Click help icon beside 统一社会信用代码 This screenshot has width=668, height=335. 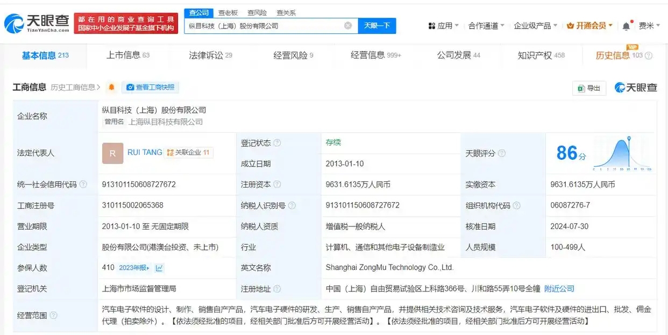(83, 184)
